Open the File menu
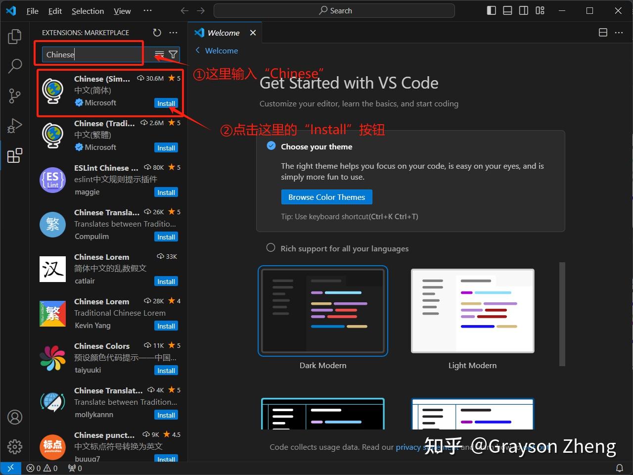 pyautogui.click(x=32, y=10)
